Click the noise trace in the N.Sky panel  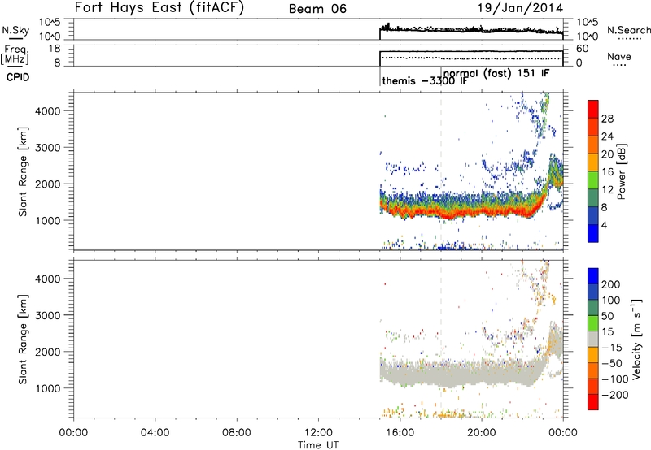click(x=471, y=30)
